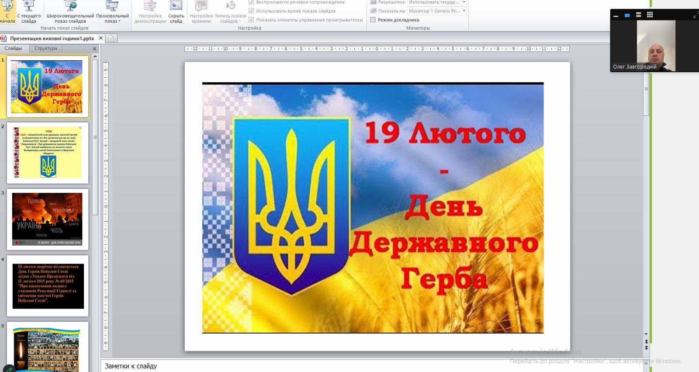Close the 'Презентация виховні години1.pptx' document tab
Screen dimensions: 699x372
pyautogui.click(x=101, y=38)
